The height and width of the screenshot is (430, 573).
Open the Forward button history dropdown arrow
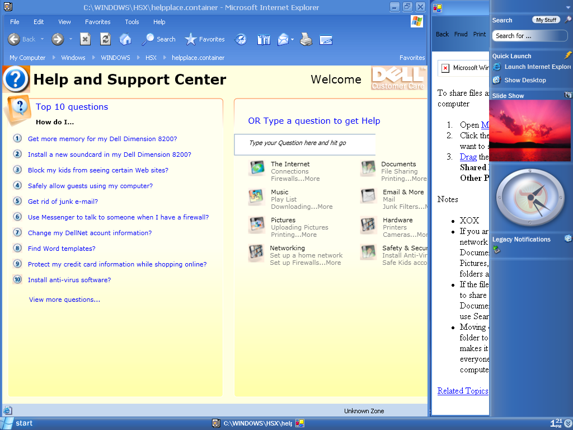[x=71, y=39]
